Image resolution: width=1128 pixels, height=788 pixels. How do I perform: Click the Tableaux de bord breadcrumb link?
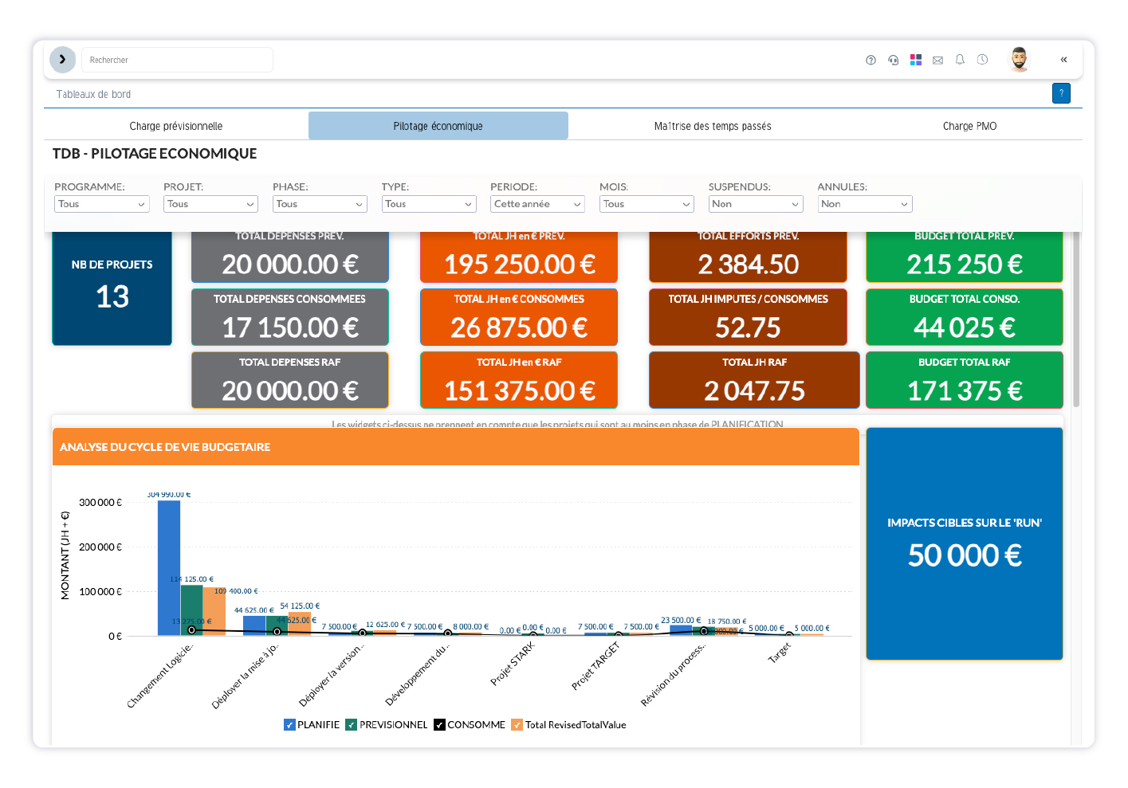93,94
